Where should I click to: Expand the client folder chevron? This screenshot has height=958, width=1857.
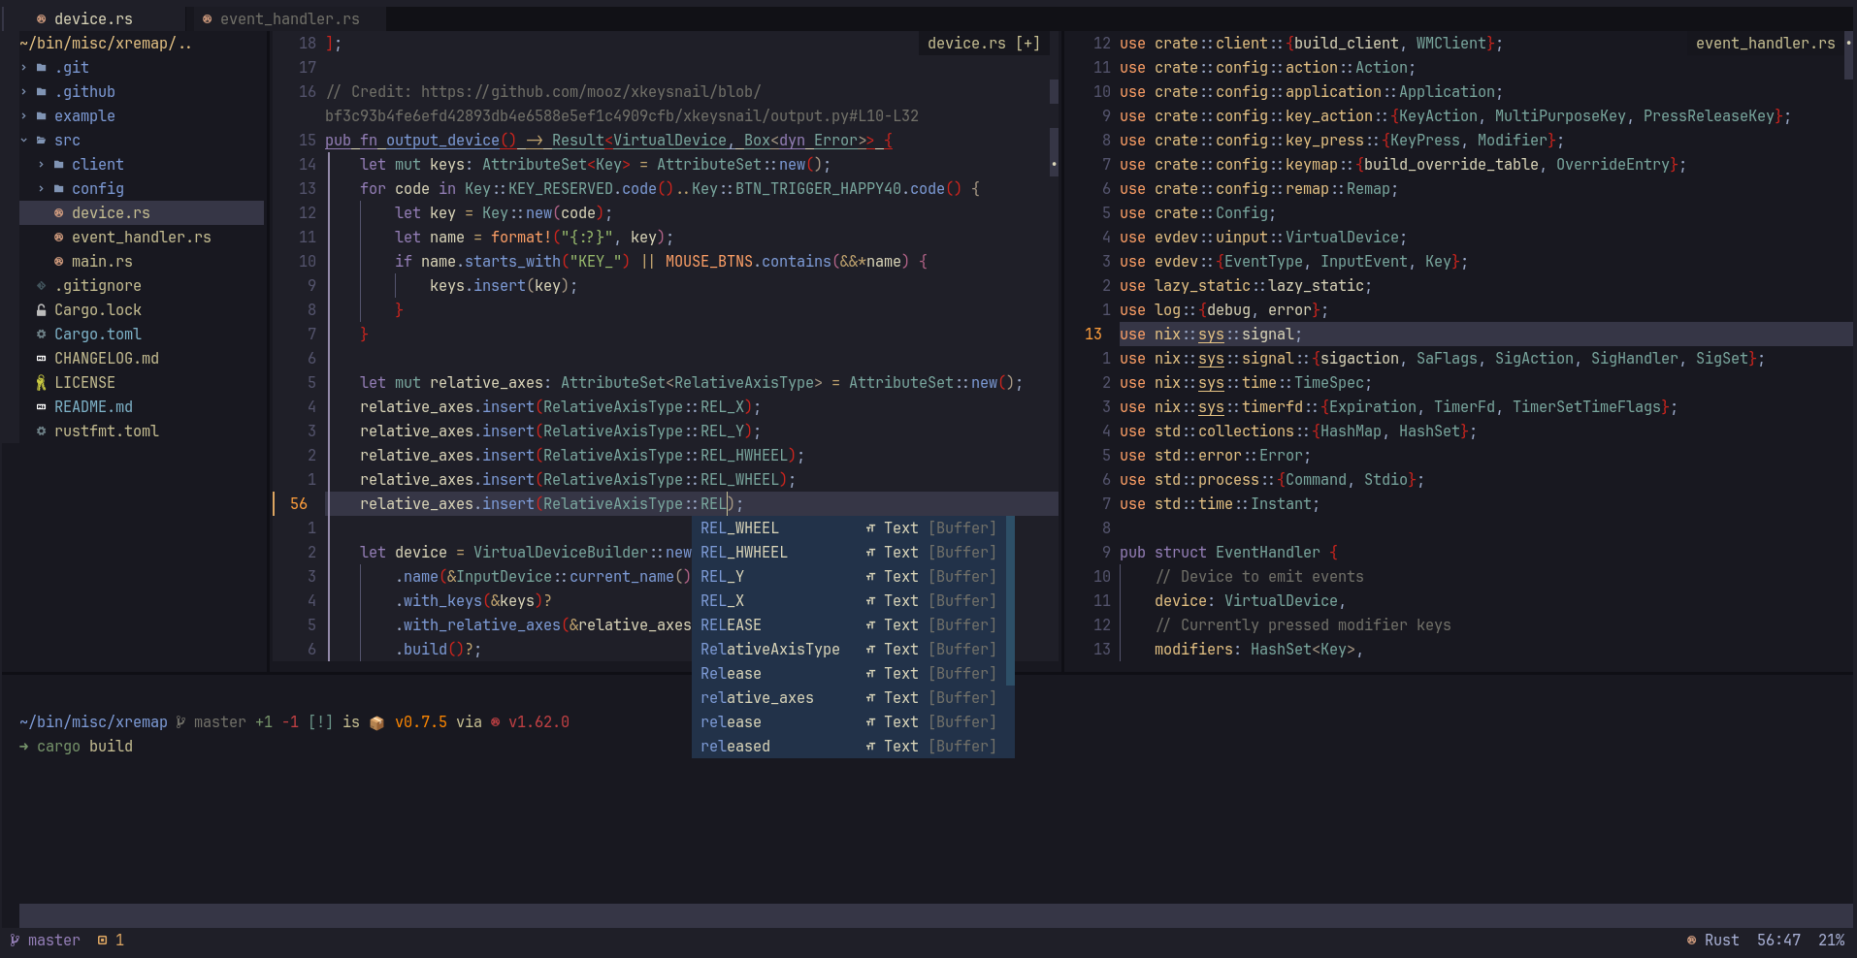(x=41, y=164)
